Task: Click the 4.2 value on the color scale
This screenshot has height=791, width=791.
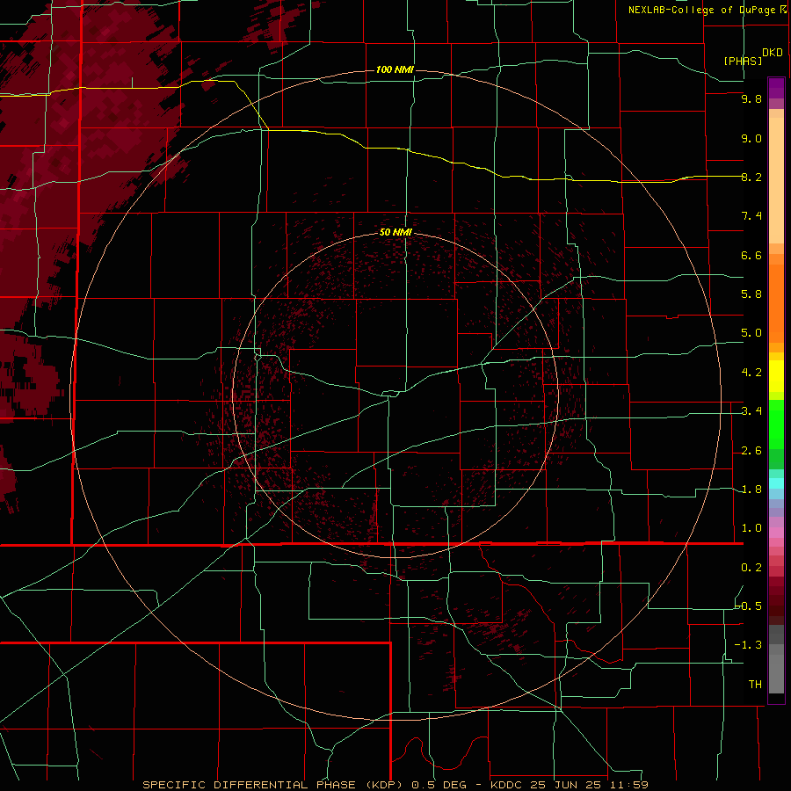Action: (751, 373)
